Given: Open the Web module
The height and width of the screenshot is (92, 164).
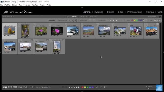Looking at the screenshot, I should [x=160, y=12].
